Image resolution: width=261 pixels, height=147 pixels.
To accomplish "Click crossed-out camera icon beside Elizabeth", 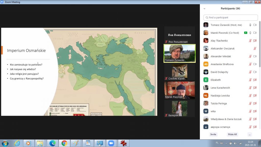I will pos(255,80).
